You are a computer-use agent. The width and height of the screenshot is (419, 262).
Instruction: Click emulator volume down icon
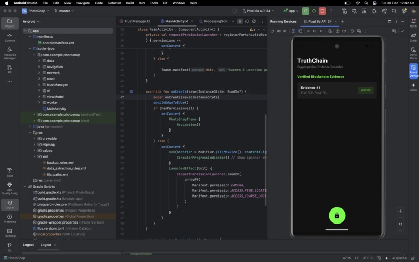tap(285, 31)
